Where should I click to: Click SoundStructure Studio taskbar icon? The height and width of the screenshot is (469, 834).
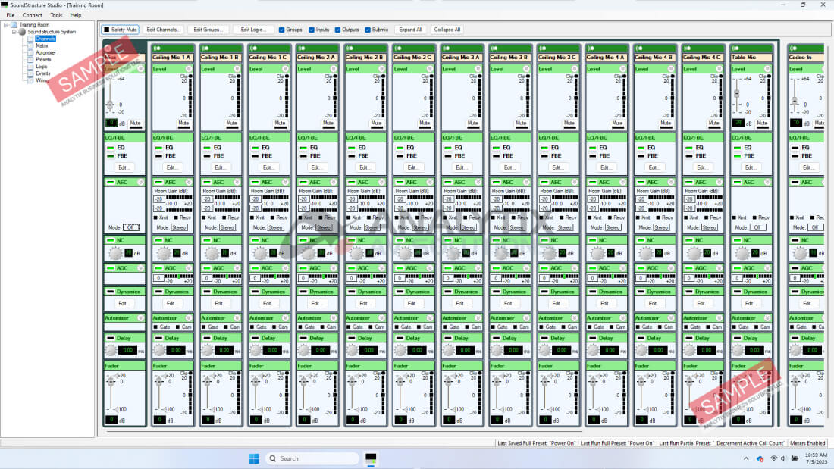[x=371, y=458]
